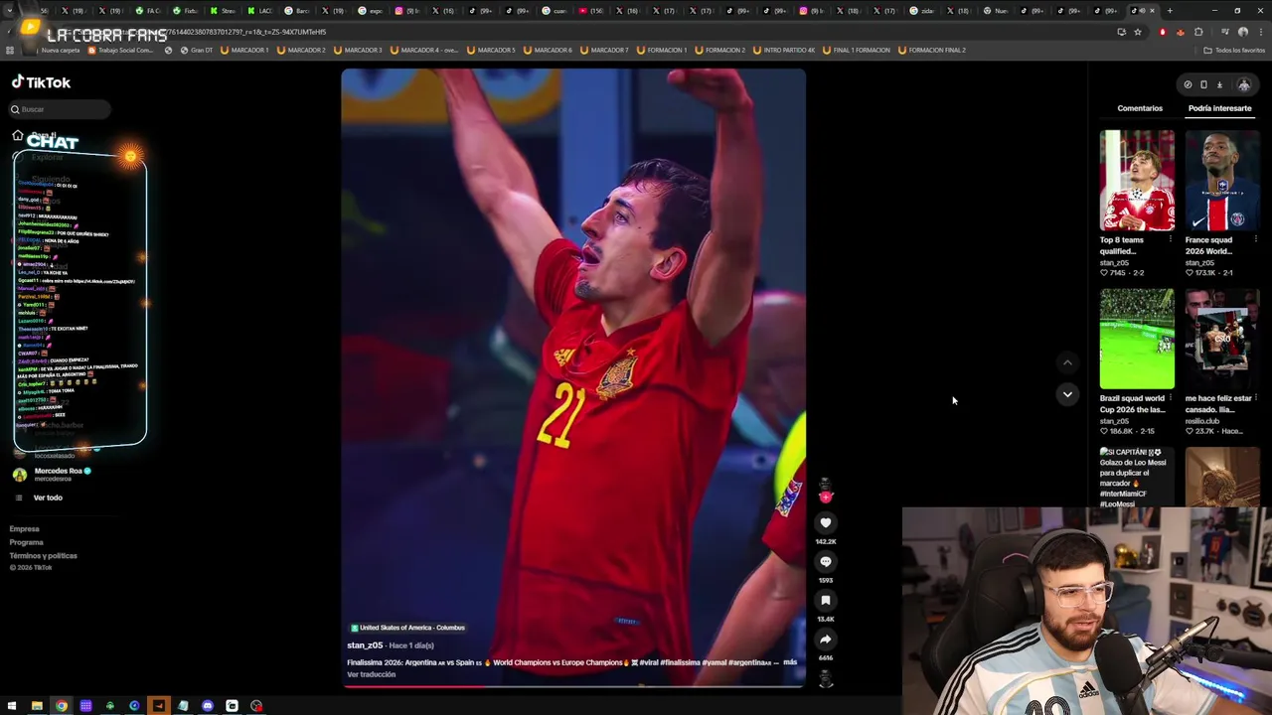
Task: Open the stan_z05 username on the video
Action: (365, 645)
